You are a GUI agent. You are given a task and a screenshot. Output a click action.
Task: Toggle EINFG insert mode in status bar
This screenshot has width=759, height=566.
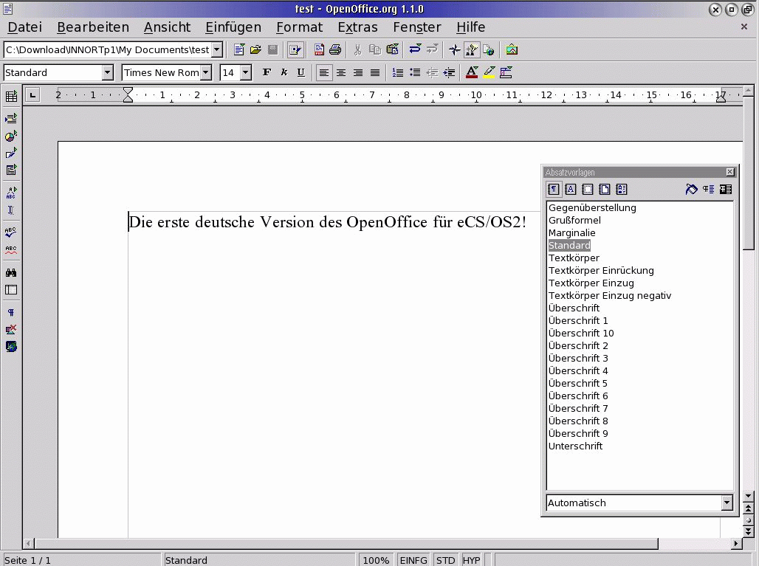tap(413, 560)
